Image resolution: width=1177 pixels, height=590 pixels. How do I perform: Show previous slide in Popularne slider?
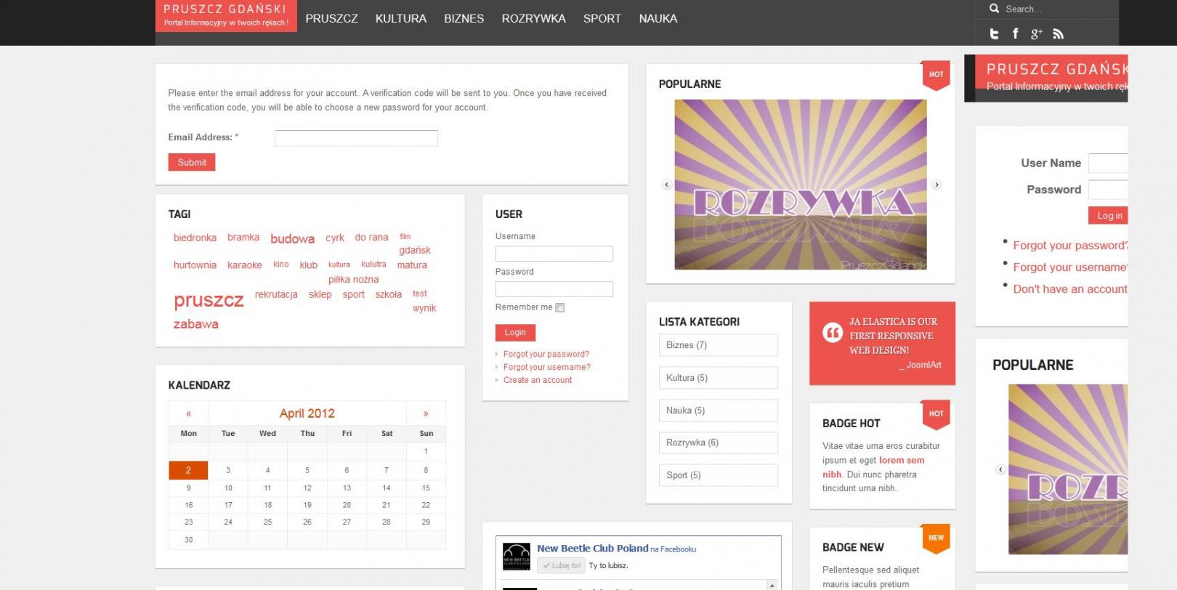(x=666, y=185)
